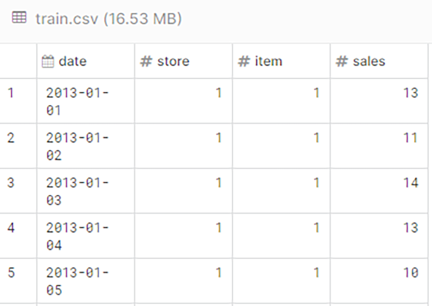Image resolution: width=432 pixels, height=306 pixels.
Task: Click sales value 11 in row 2
Action: click(410, 138)
